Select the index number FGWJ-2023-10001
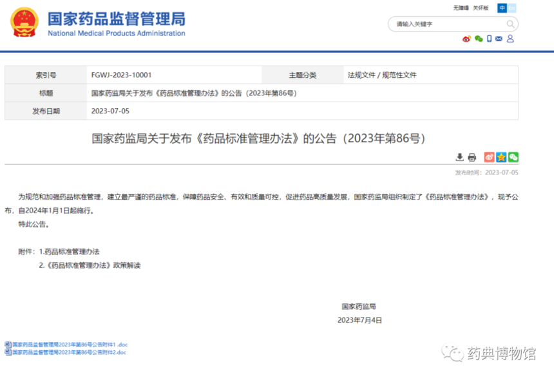This screenshot has height=378, width=554. [121, 75]
